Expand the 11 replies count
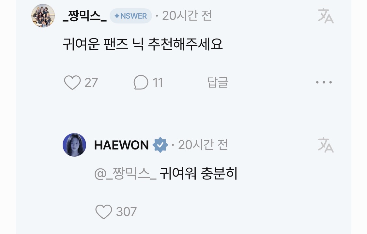367x234 pixels. pos(158,83)
